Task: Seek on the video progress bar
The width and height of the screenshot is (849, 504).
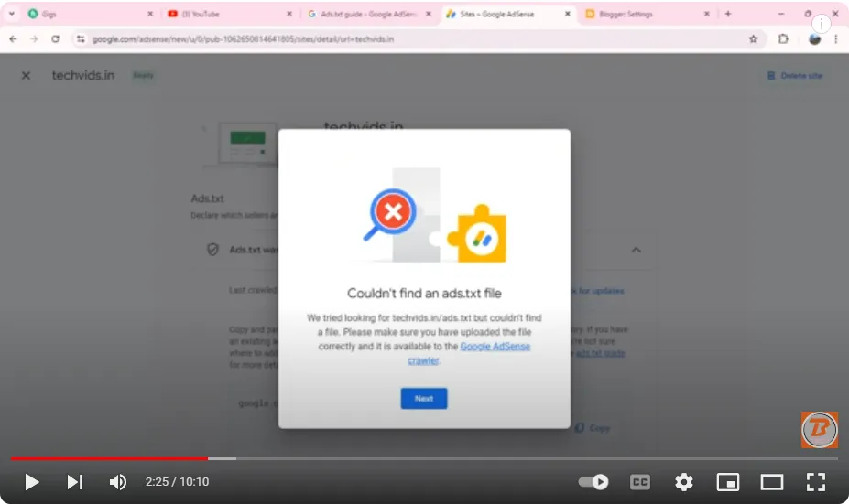Action: [425, 458]
